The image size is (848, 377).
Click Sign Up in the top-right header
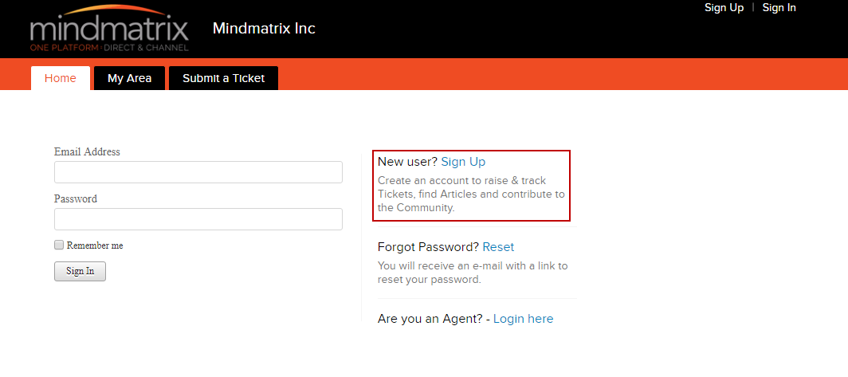click(724, 8)
